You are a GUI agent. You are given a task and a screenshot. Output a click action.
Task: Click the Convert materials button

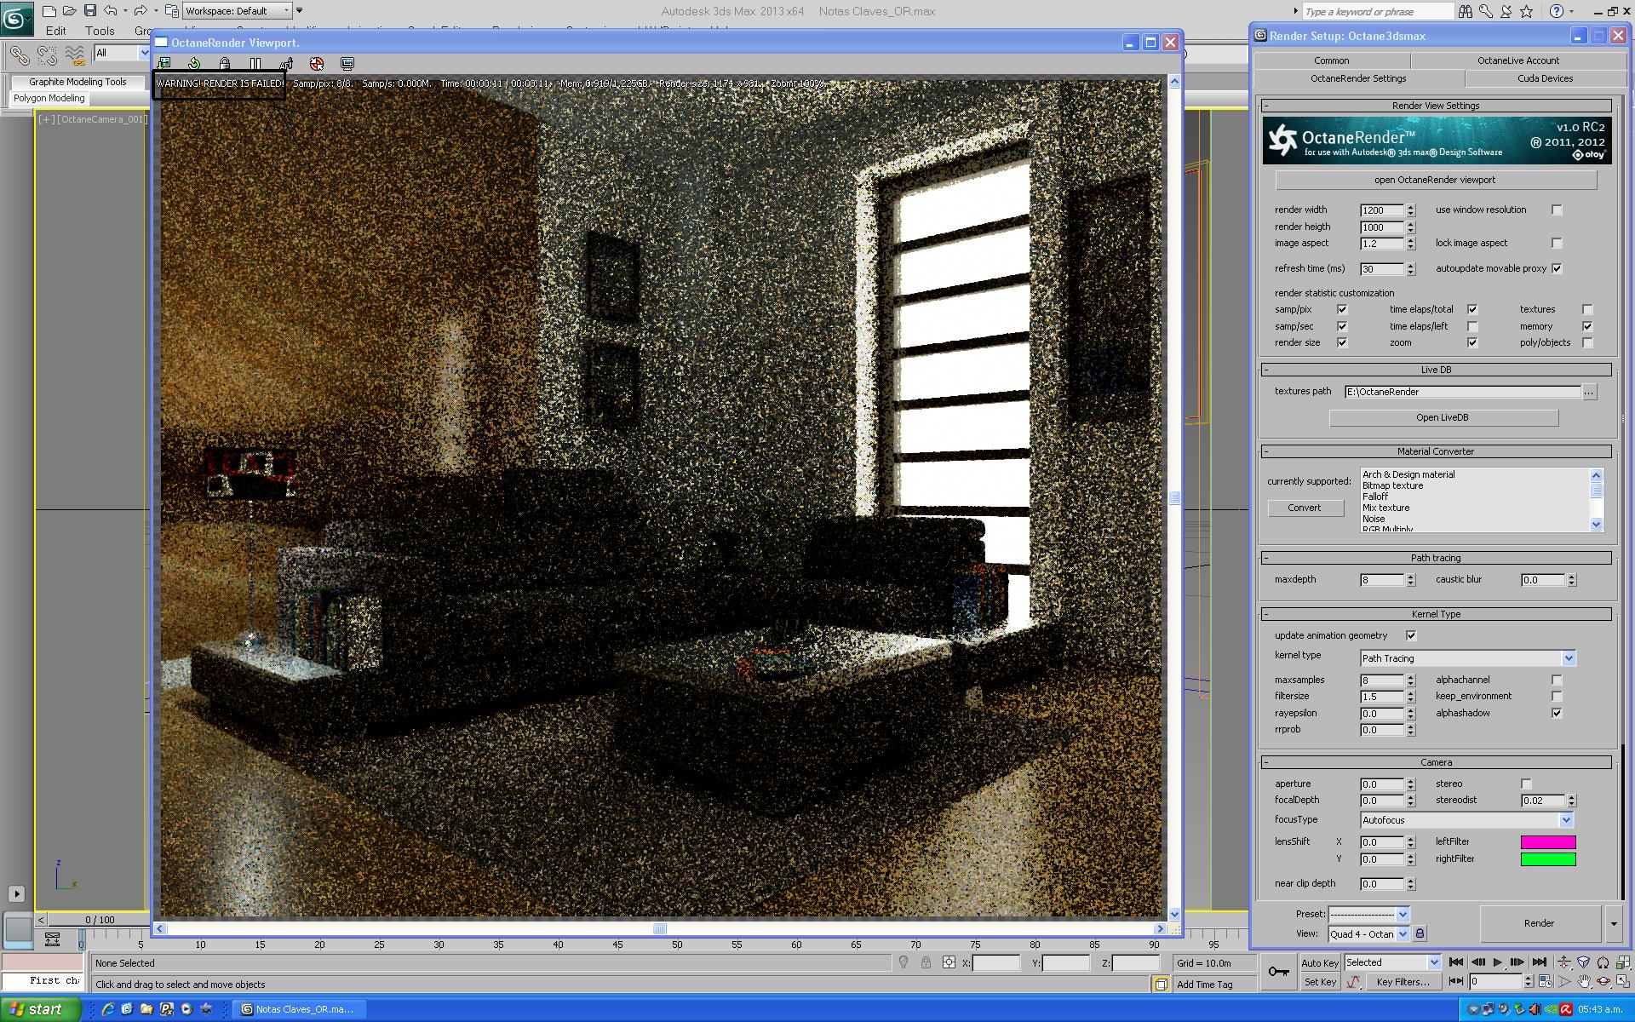[x=1305, y=508]
